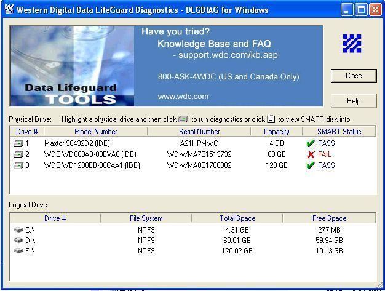Close window with red X title button

point(375,10)
